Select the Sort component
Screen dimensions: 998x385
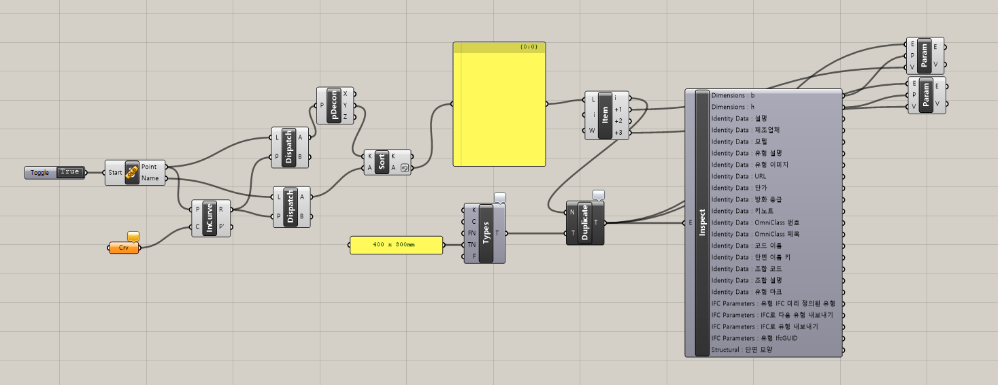382,162
